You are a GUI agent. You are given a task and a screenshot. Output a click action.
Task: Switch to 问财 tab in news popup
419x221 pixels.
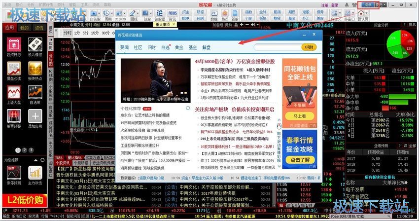tap(151, 47)
